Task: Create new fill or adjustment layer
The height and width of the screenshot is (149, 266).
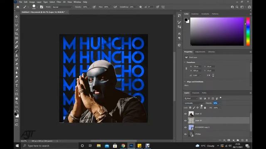Action: coord(234,140)
